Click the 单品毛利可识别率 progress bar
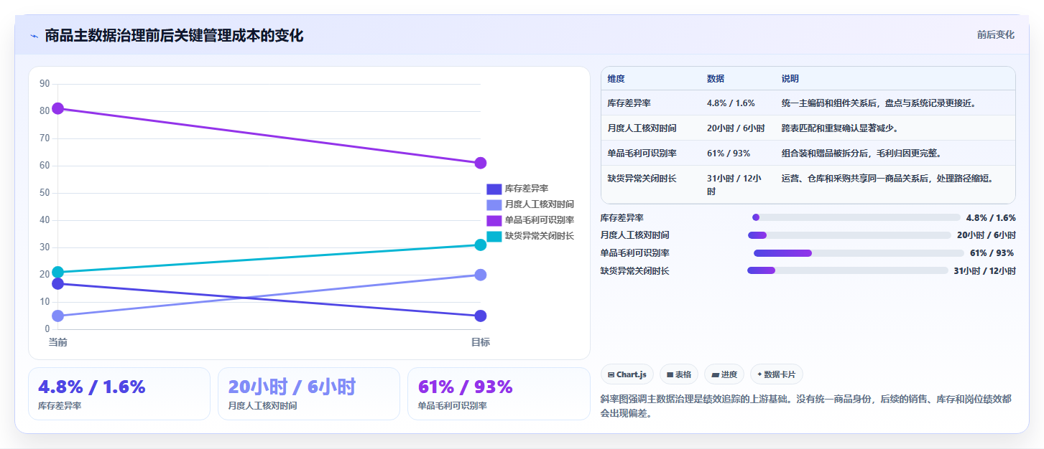This screenshot has width=1044, height=449. click(859, 253)
